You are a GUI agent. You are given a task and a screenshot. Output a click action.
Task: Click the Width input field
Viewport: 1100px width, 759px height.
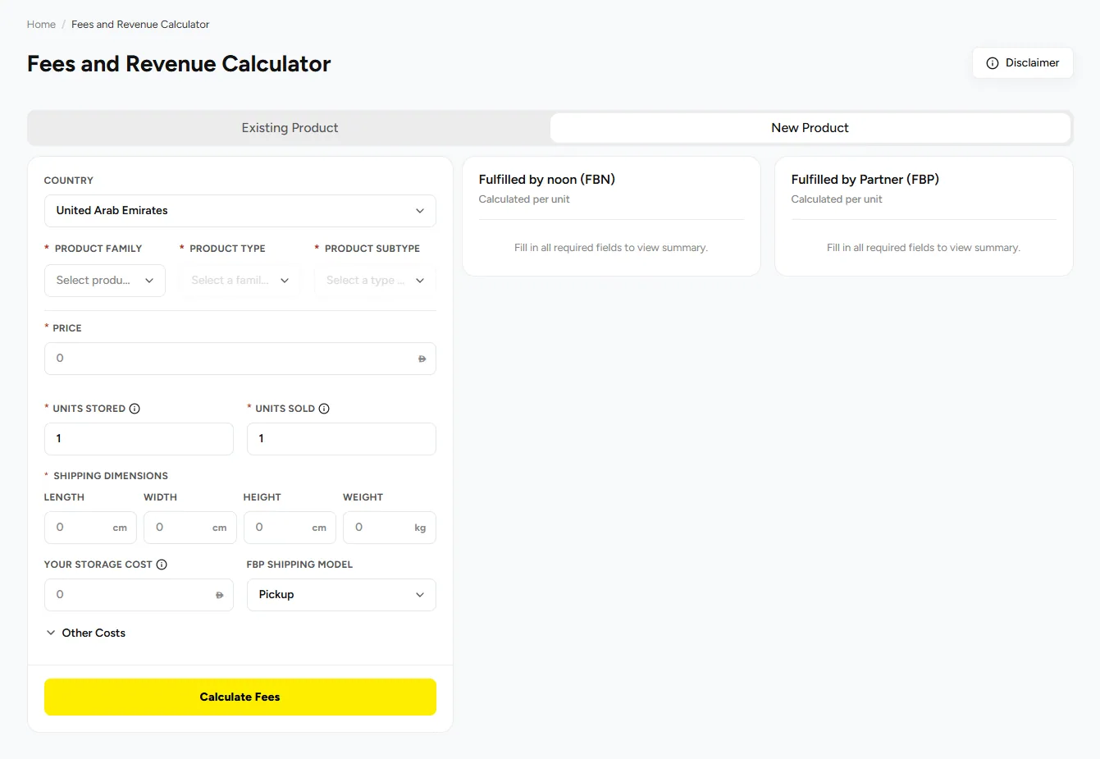tap(190, 528)
